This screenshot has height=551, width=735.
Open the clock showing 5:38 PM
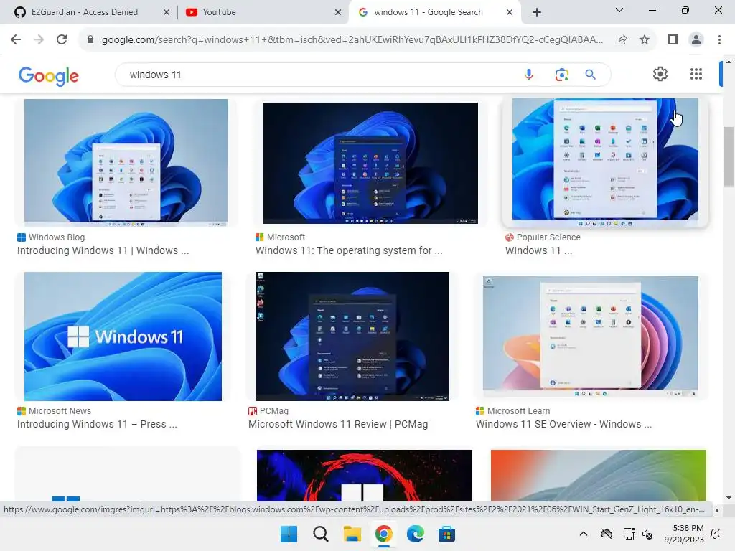684,534
